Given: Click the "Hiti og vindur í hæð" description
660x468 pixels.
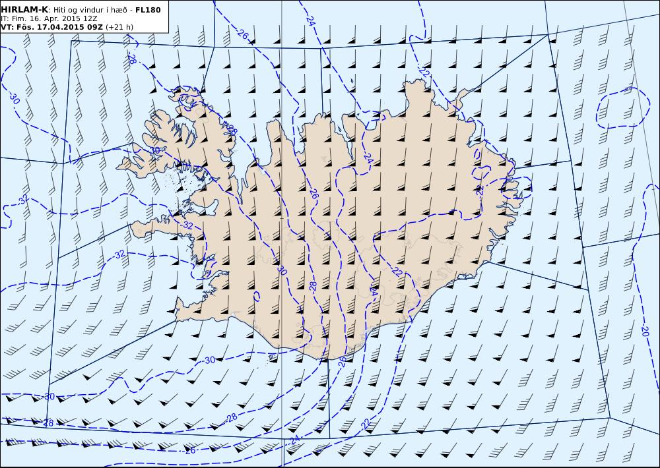Looking at the screenshot, I should (90, 10).
